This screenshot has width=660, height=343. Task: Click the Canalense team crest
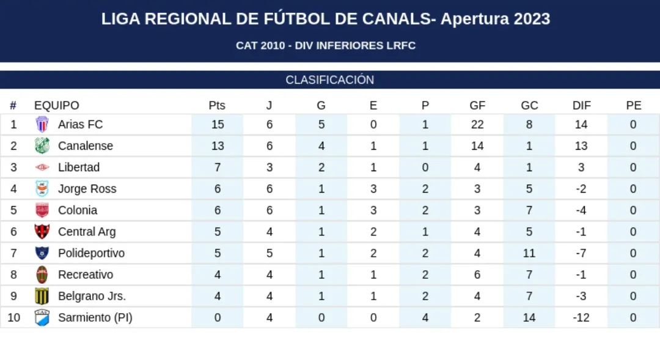pos(42,146)
